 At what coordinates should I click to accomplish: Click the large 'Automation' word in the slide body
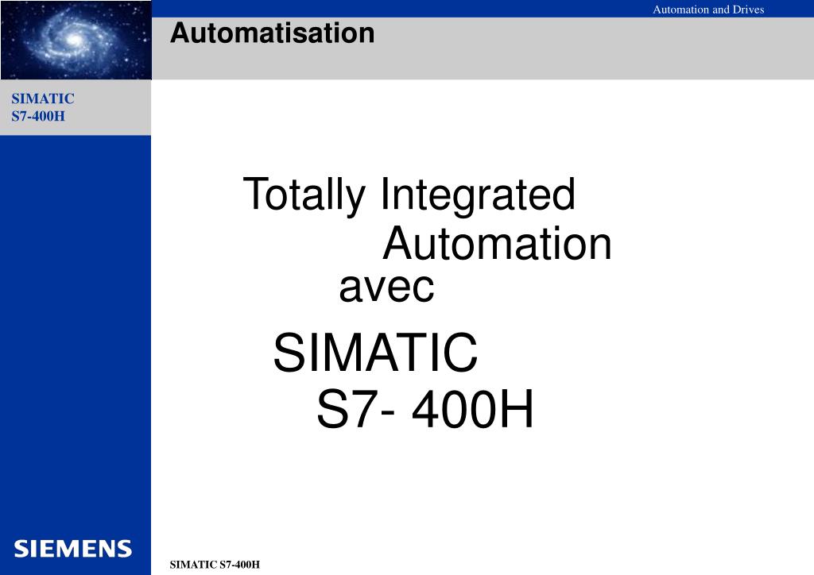coord(497,243)
